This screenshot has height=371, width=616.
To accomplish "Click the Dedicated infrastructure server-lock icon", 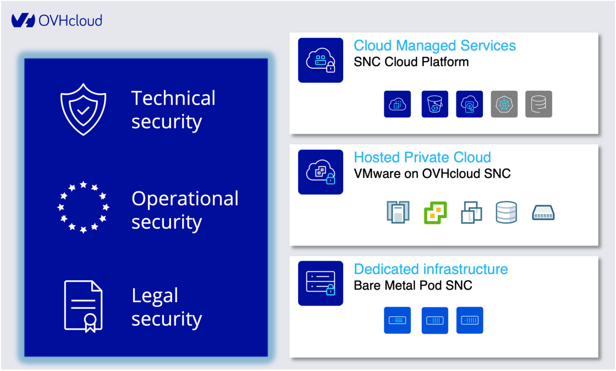I will [x=321, y=283].
